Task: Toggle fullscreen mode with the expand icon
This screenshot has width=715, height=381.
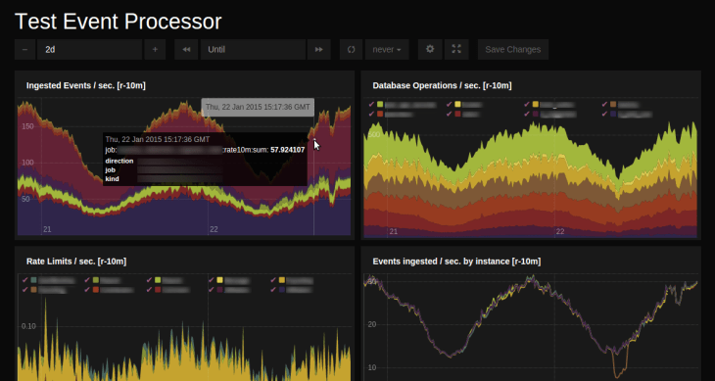Action: point(456,49)
